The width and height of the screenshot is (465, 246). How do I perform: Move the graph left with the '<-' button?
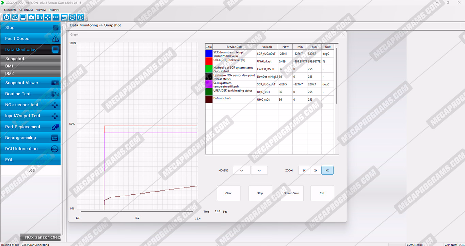pyautogui.click(x=241, y=170)
